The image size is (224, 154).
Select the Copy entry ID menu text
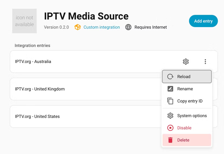point(190,101)
